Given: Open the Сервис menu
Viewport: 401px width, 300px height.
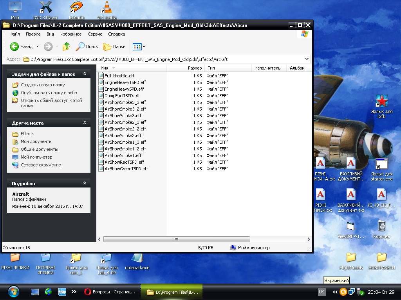Looking at the screenshot, I should coord(95,34).
